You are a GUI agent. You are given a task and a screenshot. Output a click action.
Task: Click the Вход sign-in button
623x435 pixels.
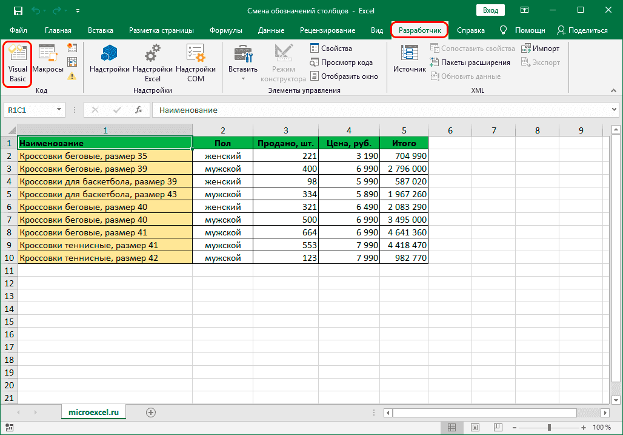[x=490, y=10]
